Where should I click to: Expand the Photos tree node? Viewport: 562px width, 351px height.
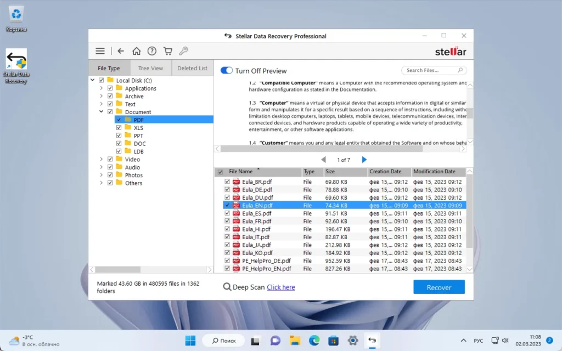coord(101,175)
